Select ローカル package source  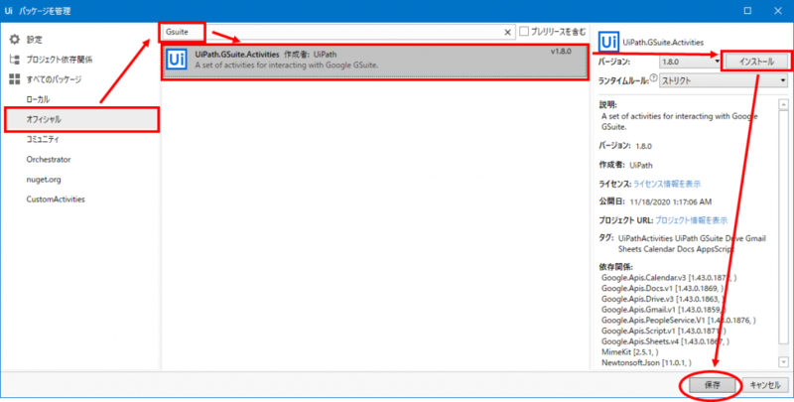[38, 99]
